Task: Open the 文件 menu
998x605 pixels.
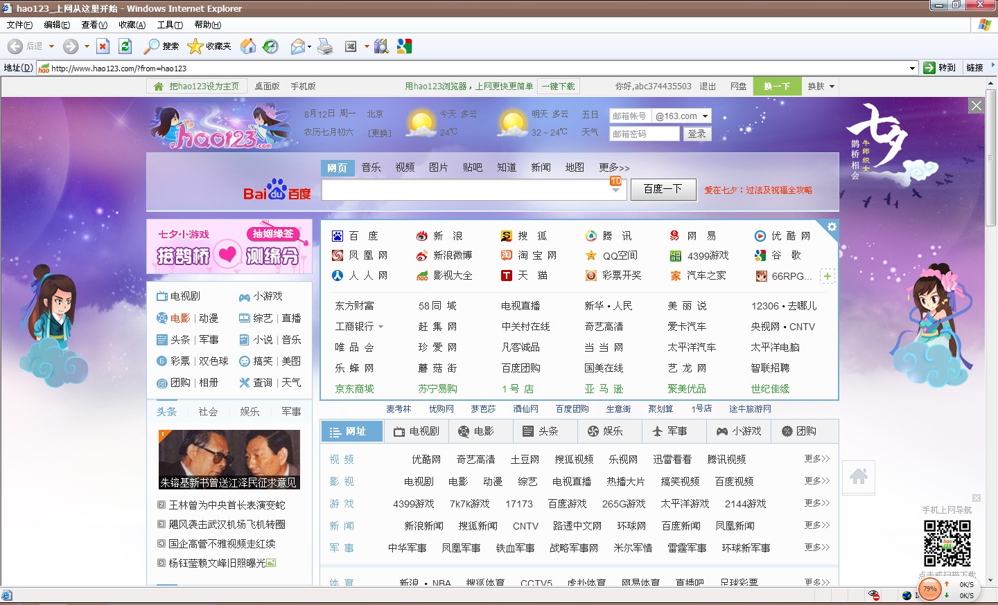Action: click(x=19, y=25)
